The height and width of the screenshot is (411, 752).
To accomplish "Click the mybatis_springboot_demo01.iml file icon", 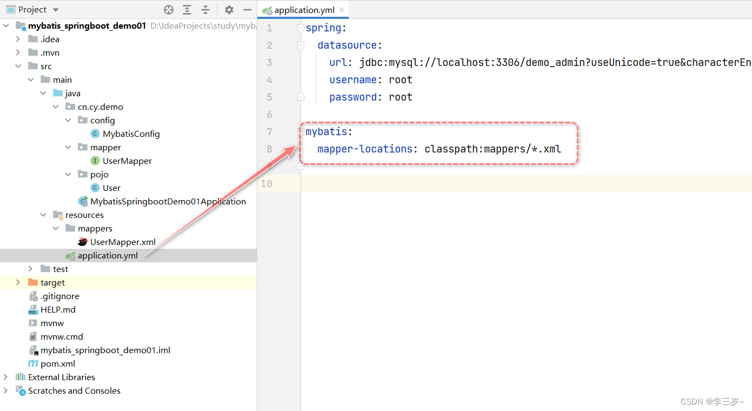I will [x=33, y=350].
